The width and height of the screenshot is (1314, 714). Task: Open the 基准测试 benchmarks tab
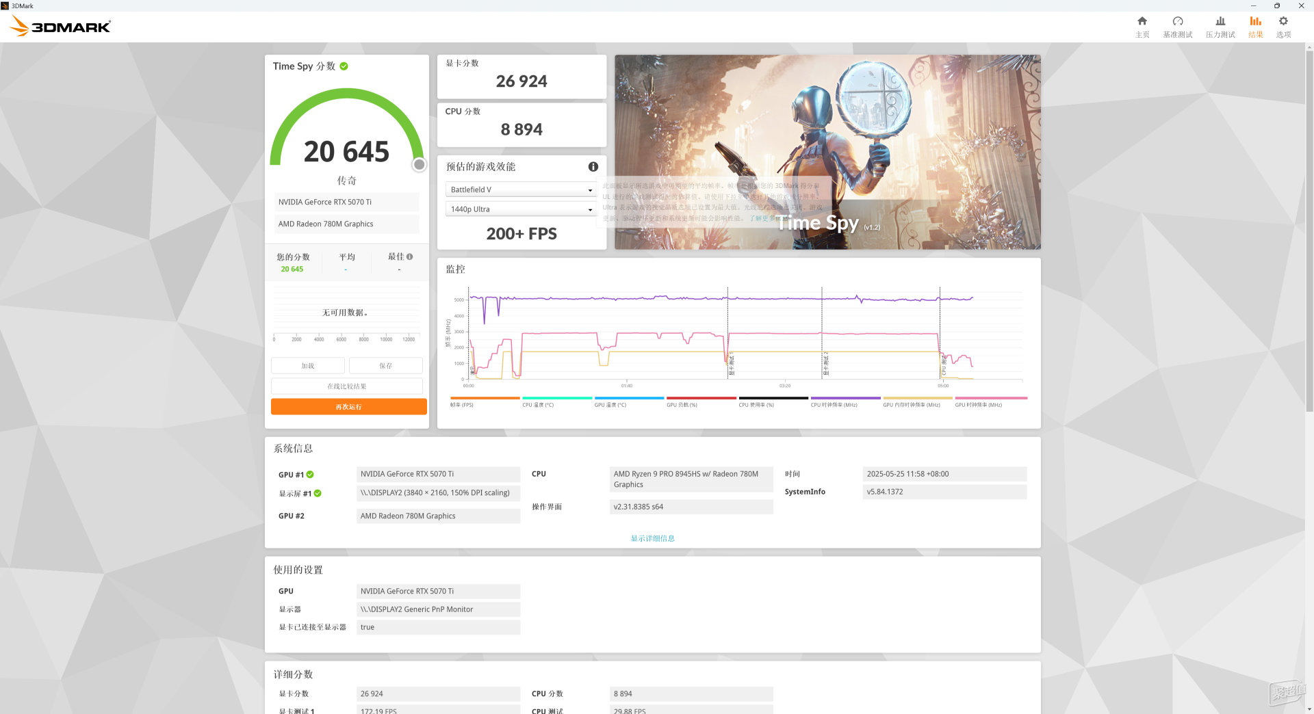pyautogui.click(x=1178, y=27)
